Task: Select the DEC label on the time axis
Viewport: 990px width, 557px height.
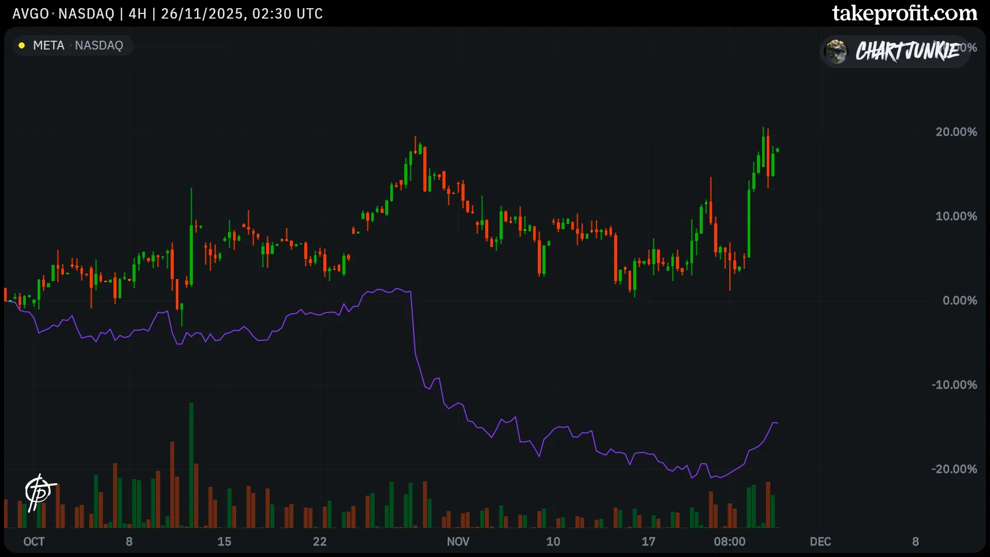Action: (821, 542)
